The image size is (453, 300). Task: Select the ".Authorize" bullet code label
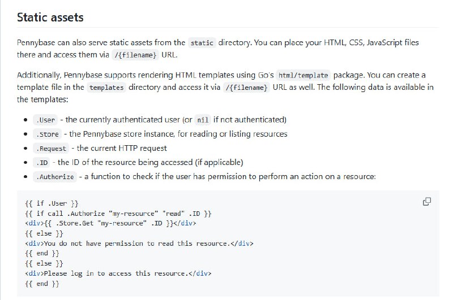coord(55,177)
